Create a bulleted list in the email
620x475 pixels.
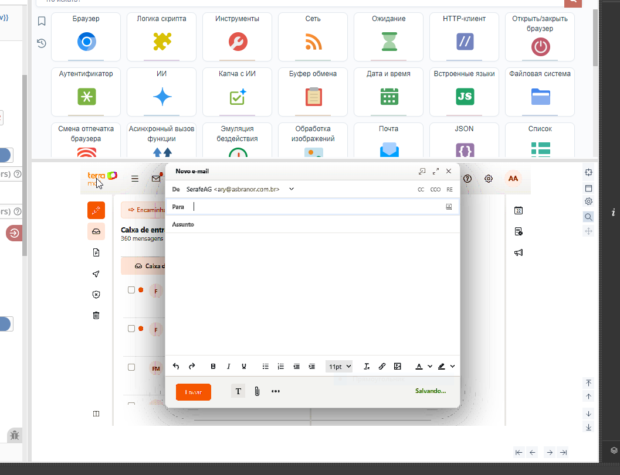pyautogui.click(x=265, y=367)
